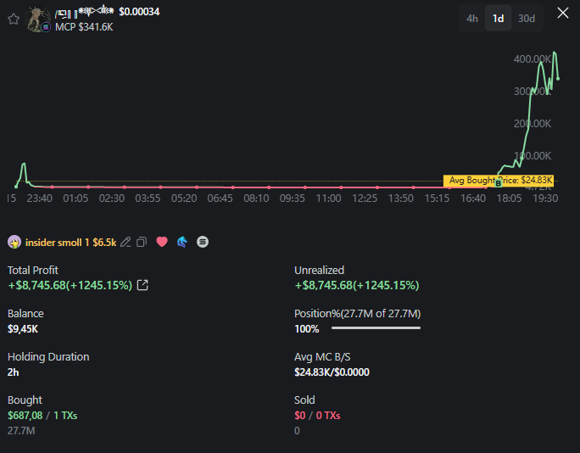Switch chart to 4h range

(x=472, y=18)
